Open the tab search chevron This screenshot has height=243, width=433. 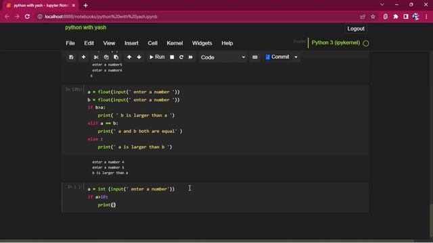[382, 5]
